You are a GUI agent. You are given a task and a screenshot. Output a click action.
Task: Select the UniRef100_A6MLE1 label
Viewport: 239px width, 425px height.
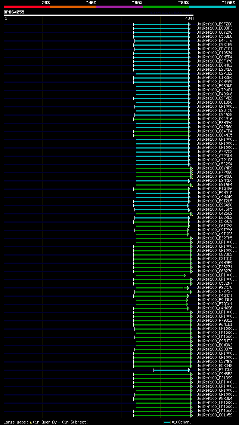click(214, 324)
